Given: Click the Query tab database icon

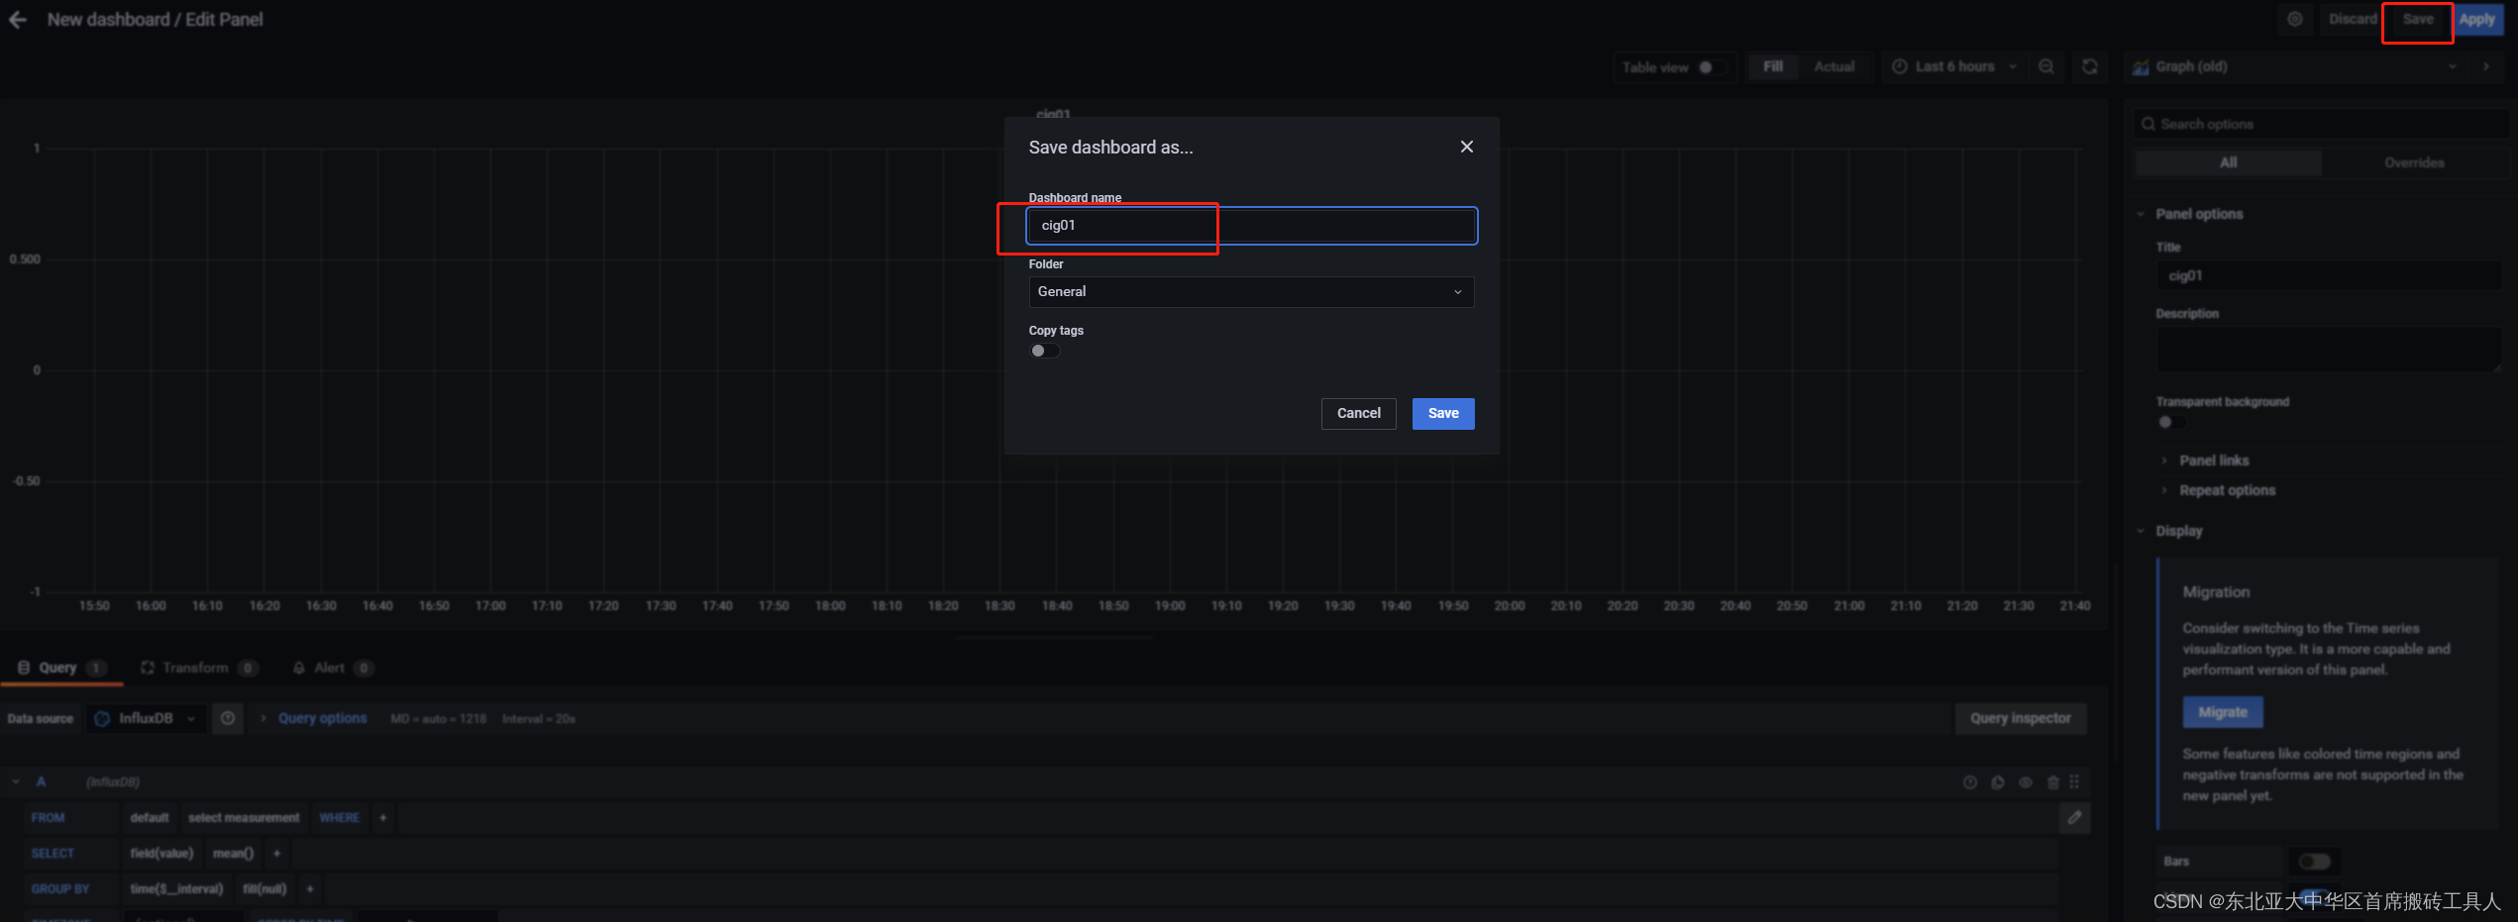Looking at the screenshot, I should click(x=24, y=667).
